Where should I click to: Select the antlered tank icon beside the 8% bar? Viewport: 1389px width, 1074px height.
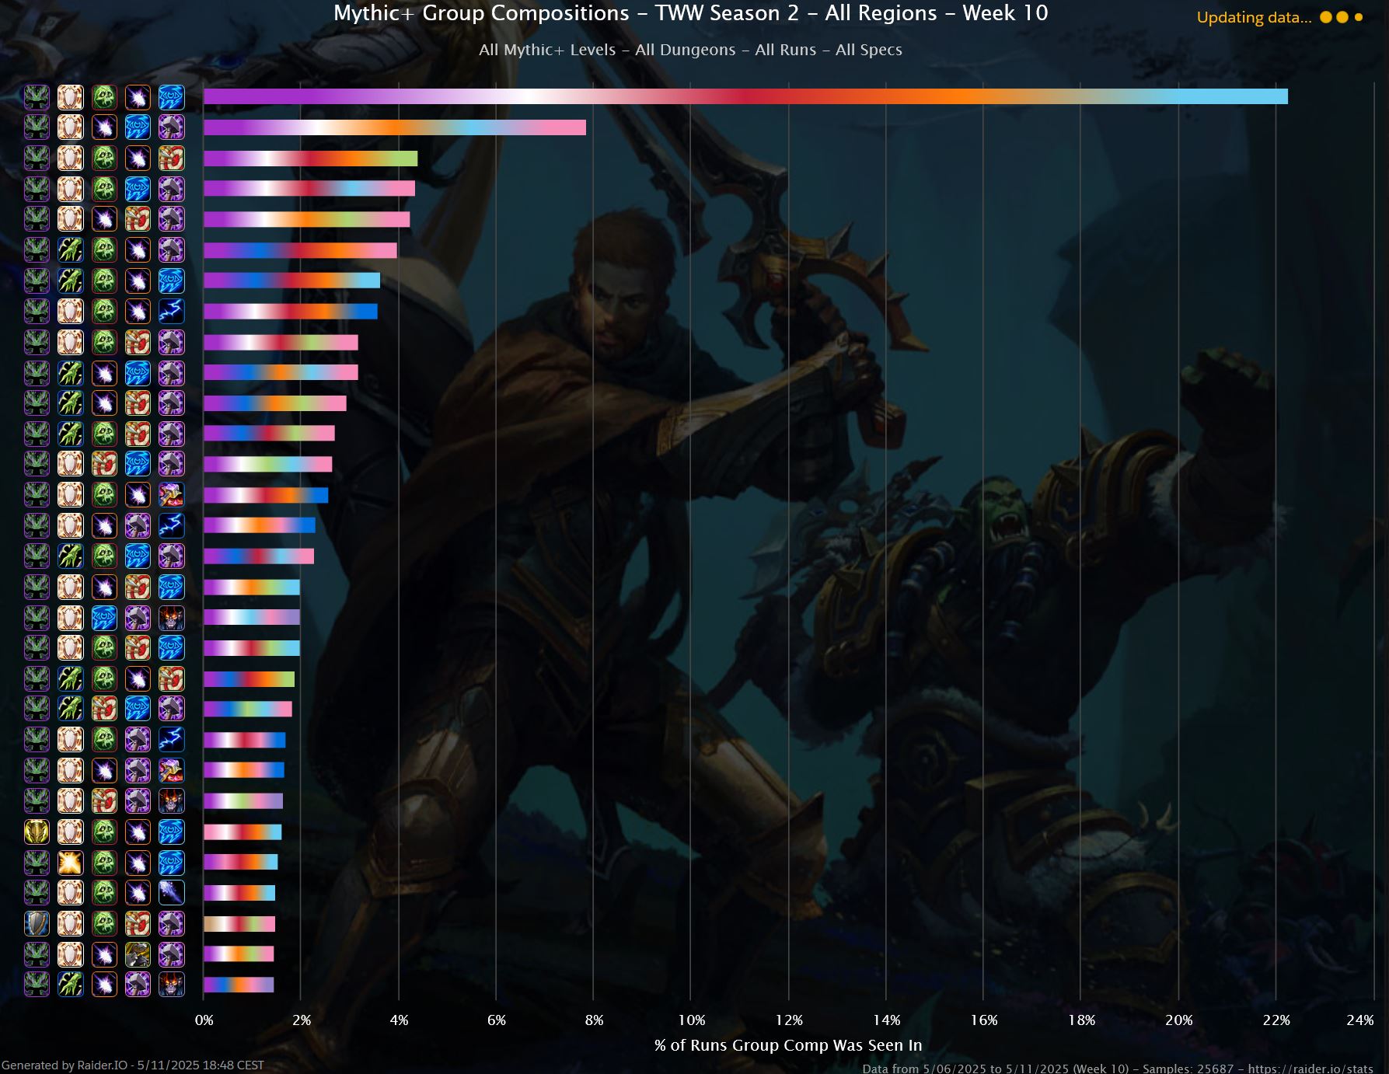37,127
